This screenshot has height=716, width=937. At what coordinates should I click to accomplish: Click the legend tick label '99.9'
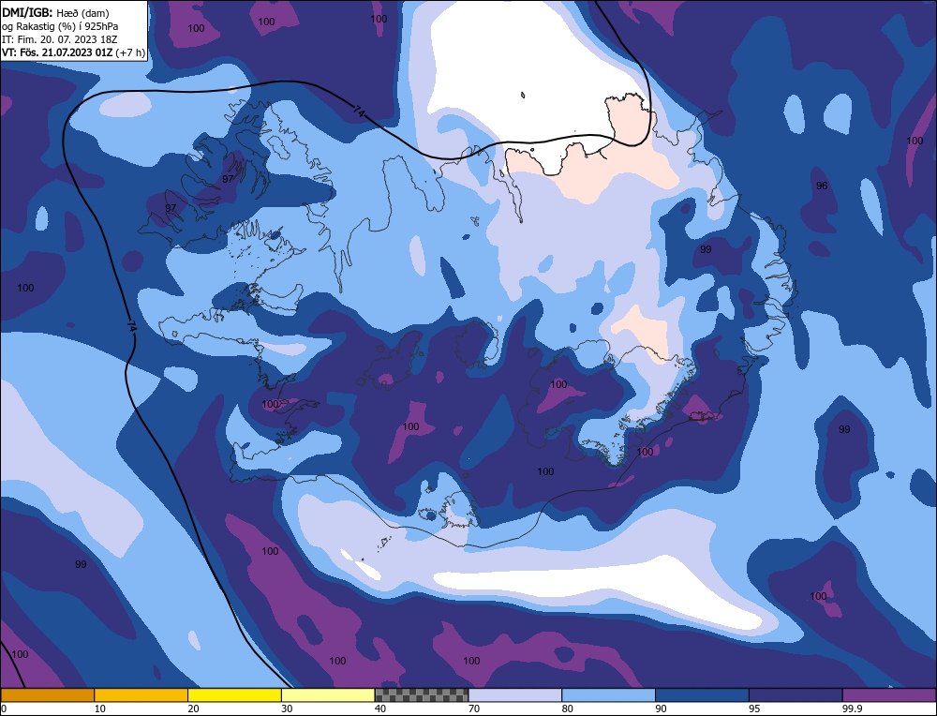point(853,709)
